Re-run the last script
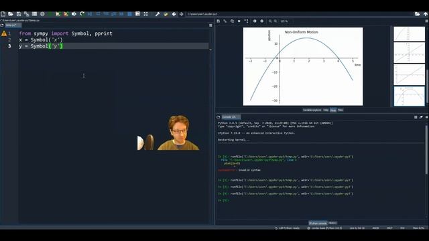429x241 pixels. pyautogui.click(x=82, y=14)
